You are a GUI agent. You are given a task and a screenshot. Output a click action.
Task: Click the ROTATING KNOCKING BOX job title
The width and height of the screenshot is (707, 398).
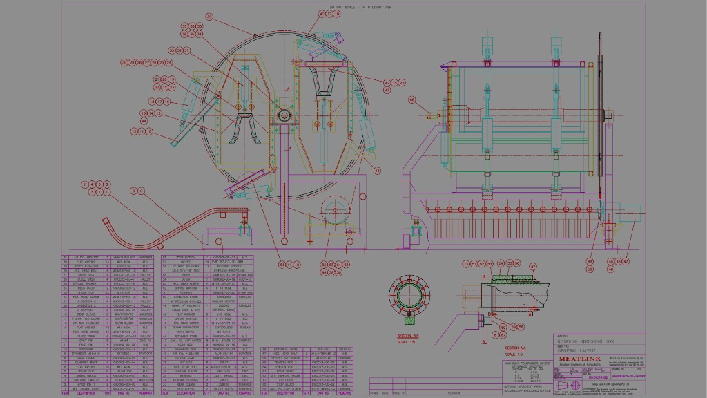[585, 342]
